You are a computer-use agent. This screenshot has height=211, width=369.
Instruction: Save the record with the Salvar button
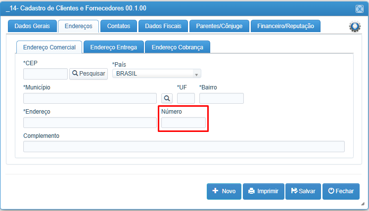click(303, 191)
